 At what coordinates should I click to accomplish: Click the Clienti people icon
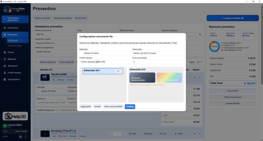point(5,52)
